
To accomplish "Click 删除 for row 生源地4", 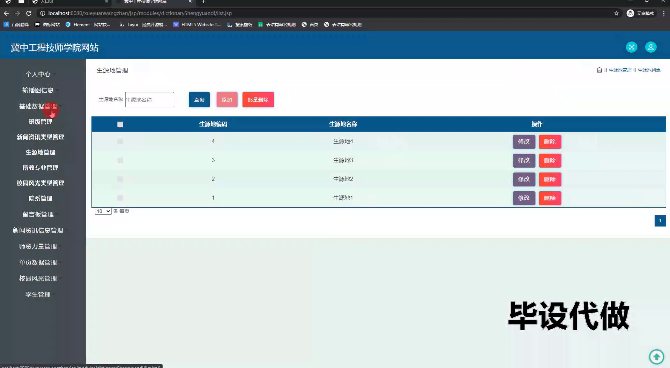I will [x=550, y=142].
